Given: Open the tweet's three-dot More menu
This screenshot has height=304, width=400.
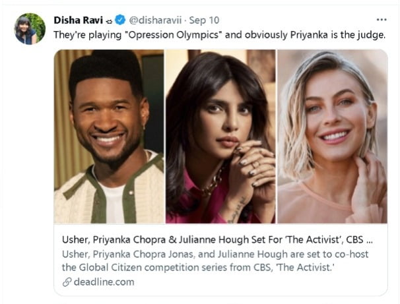Looking at the screenshot, I should (382, 19).
